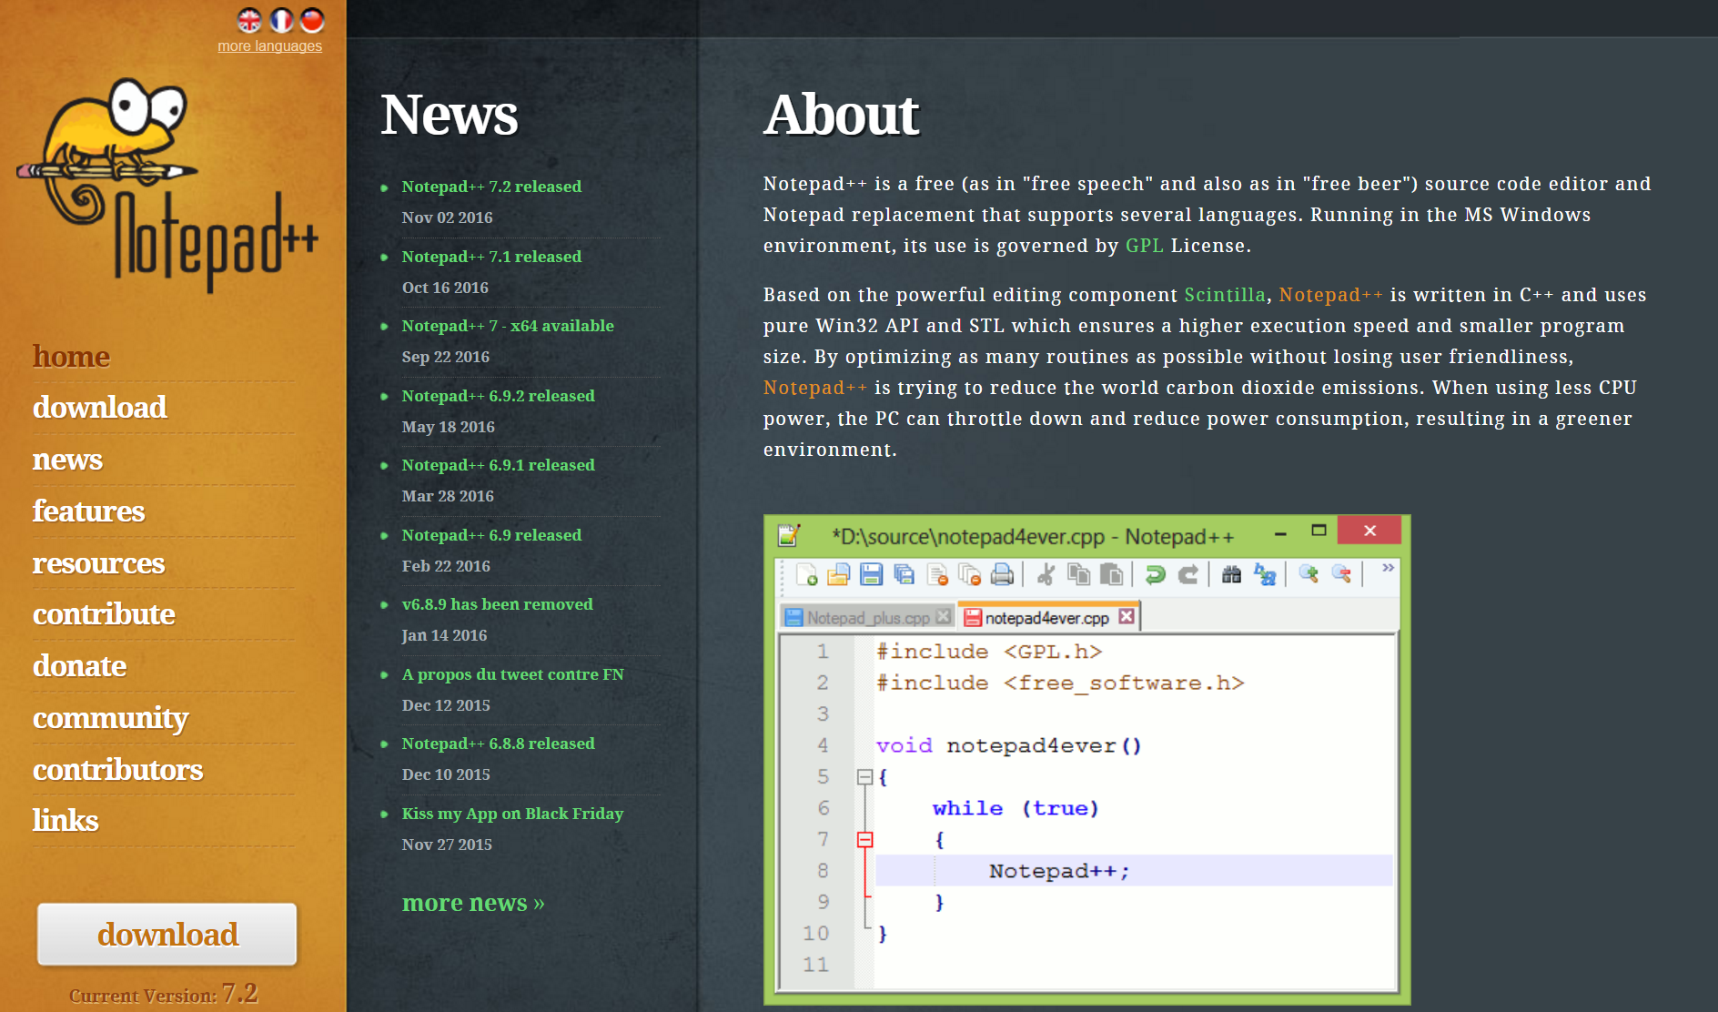This screenshot has width=1718, height=1012.
Task: Collapse the fold marker on line 5
Action: click(x=864, y=777)
